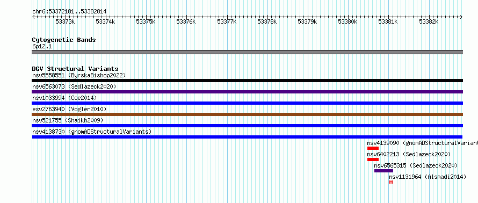Click the right arrowhead of the ruler
Viewport: 478px width, 203px height.
point(461,17)
